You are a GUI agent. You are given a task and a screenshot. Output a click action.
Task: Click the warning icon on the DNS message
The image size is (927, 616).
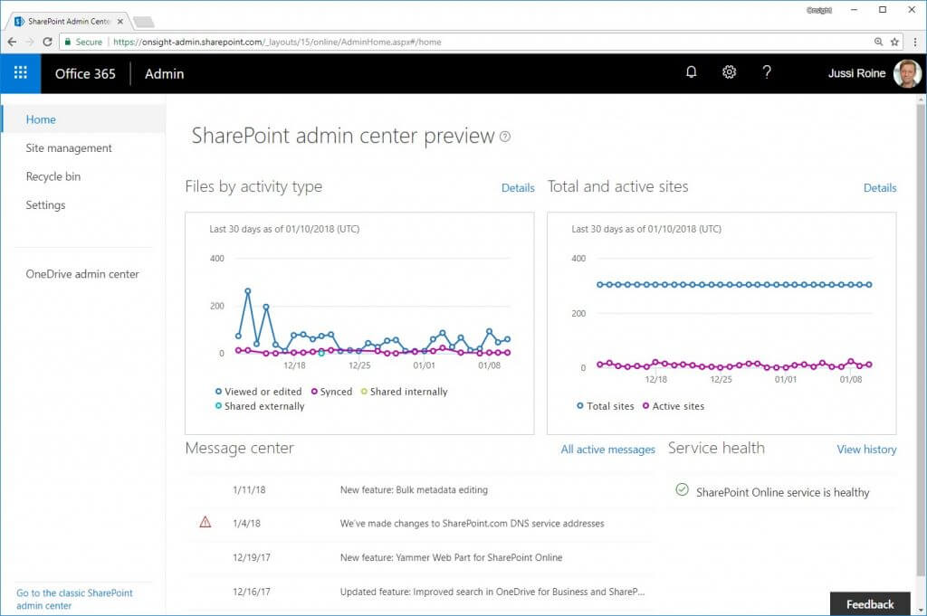click(x=205, y=522)
